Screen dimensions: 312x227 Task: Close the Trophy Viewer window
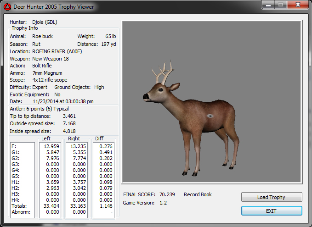point(297,5)
